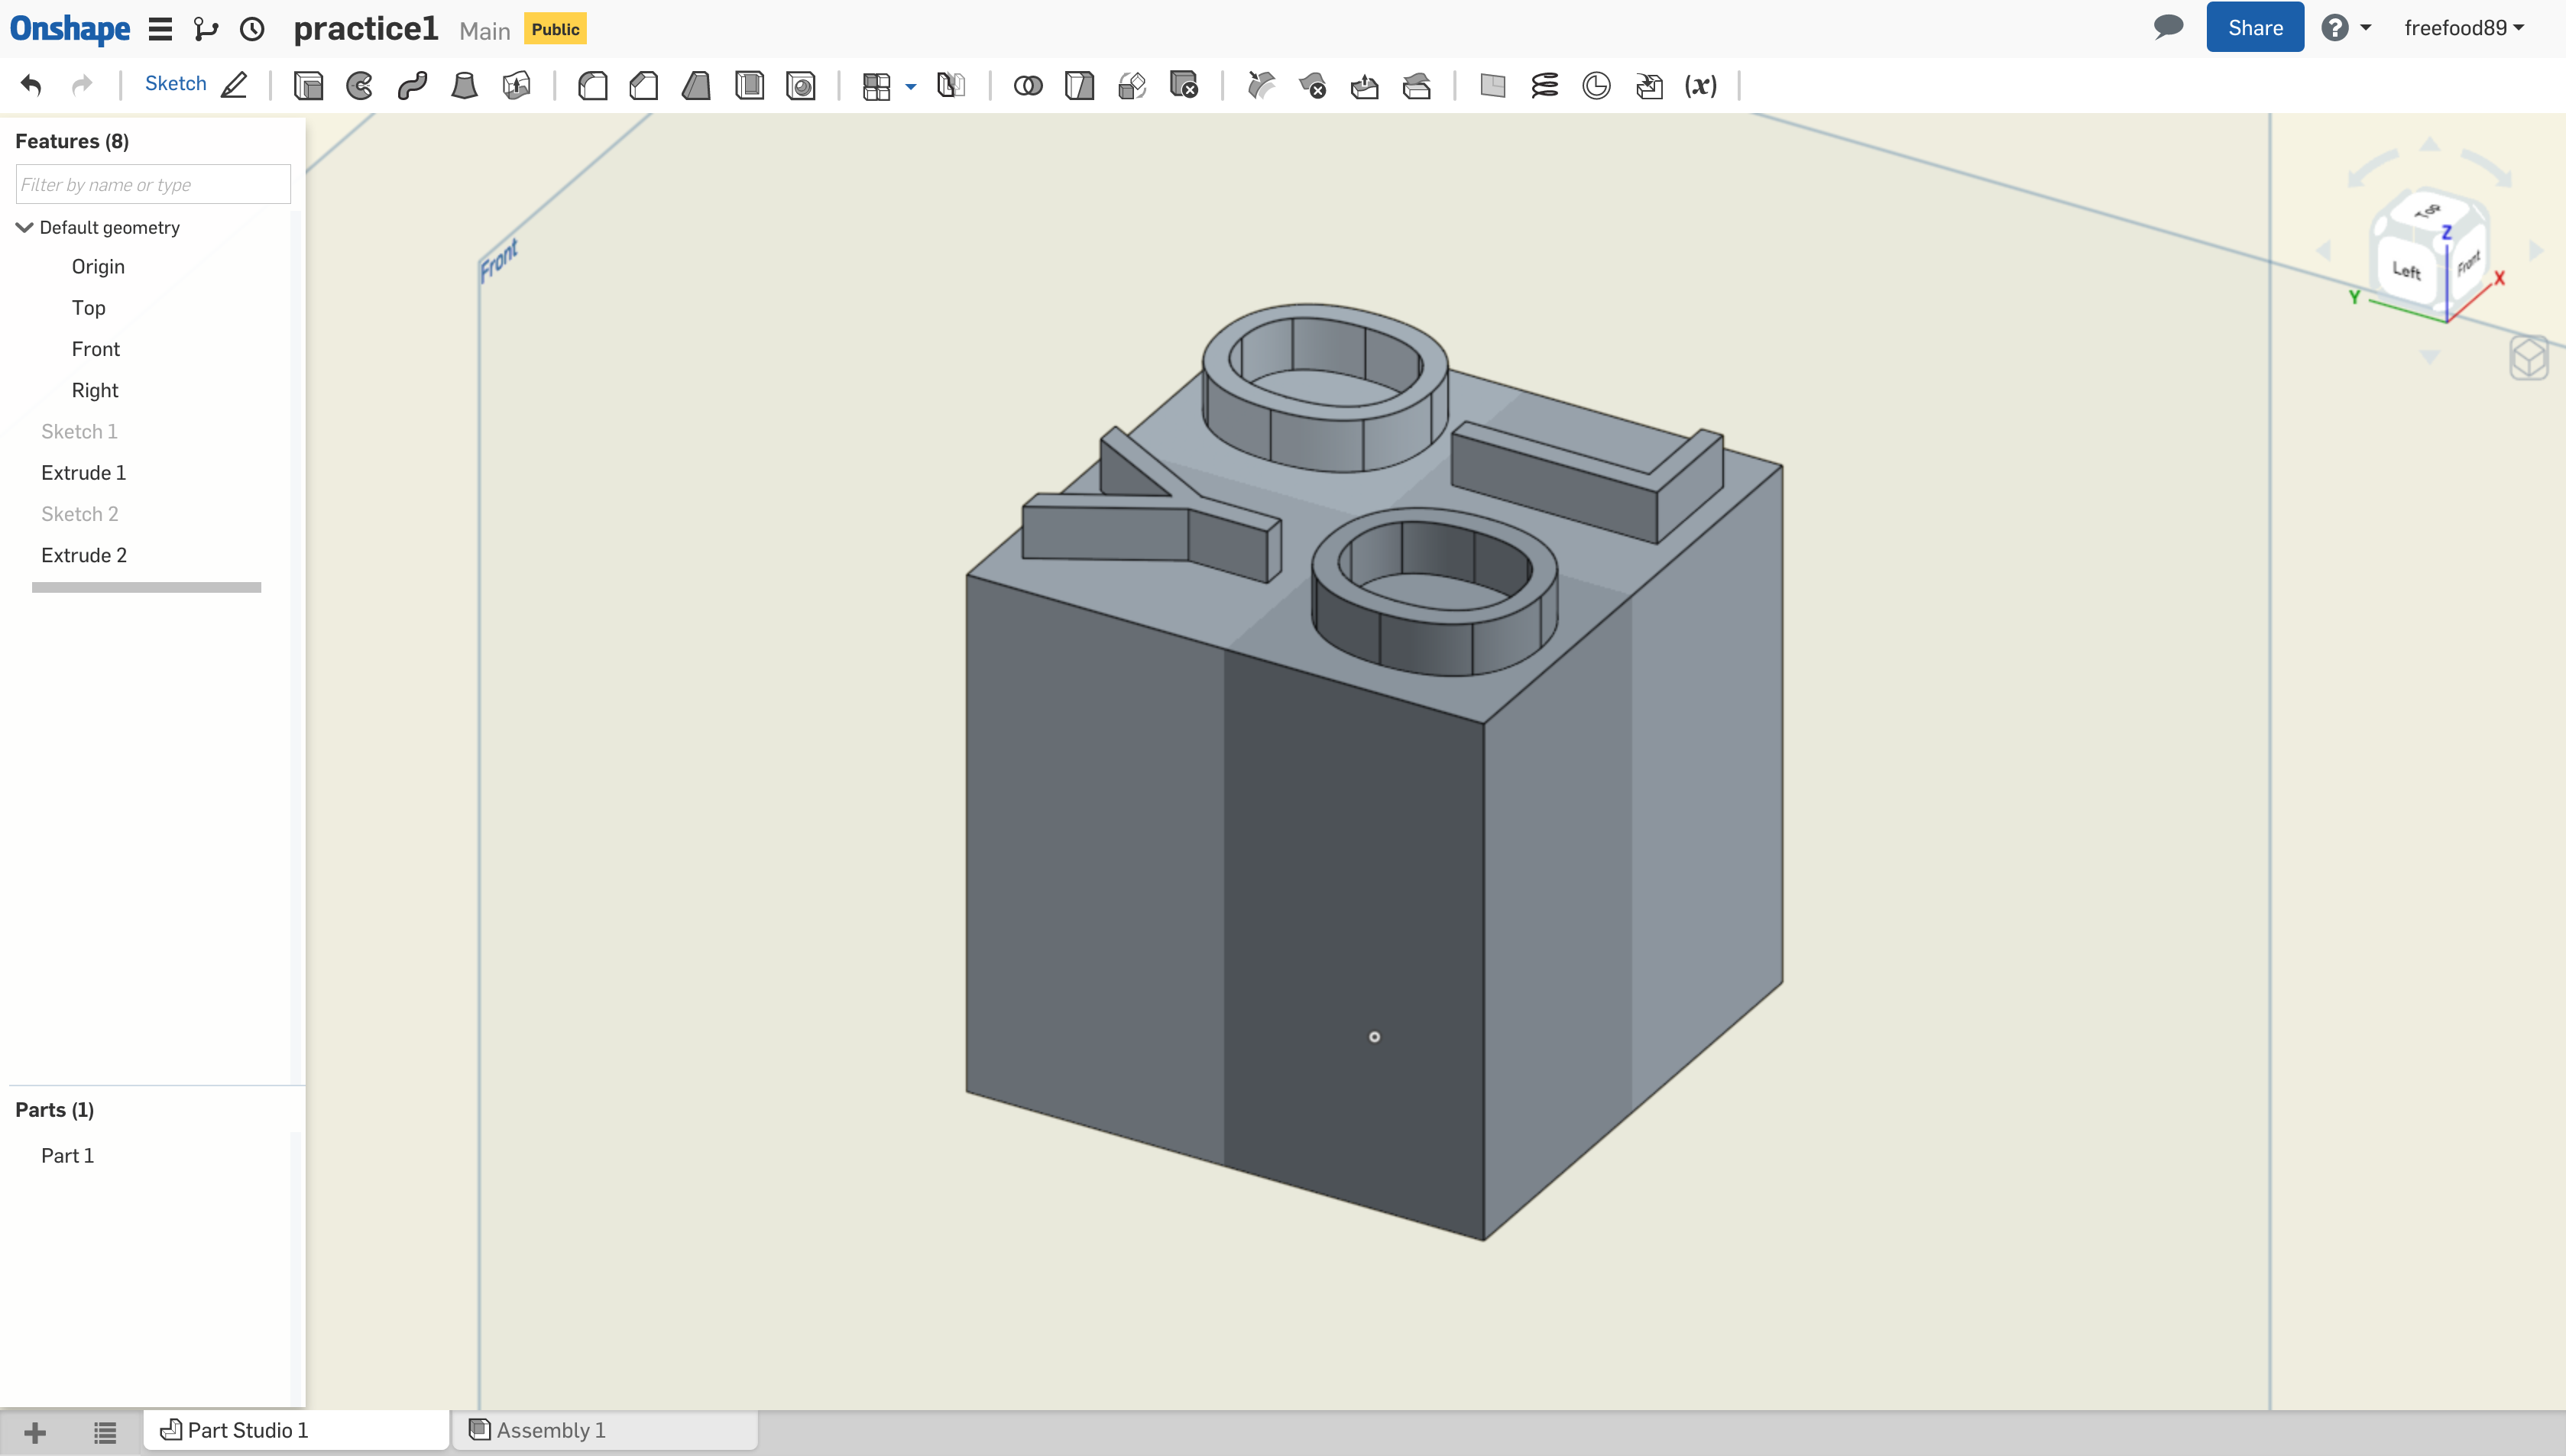The width and height of the screenshot is (2566, 1456).
Task: Select the Mirror tool
Action: 951,86
